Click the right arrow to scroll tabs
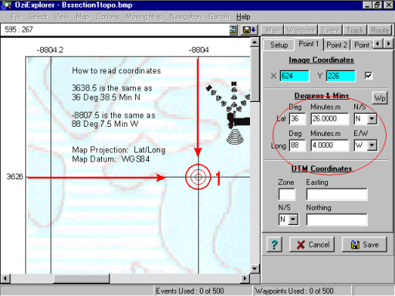The height and width of the screenshot is (296, 395). [389, 44]
